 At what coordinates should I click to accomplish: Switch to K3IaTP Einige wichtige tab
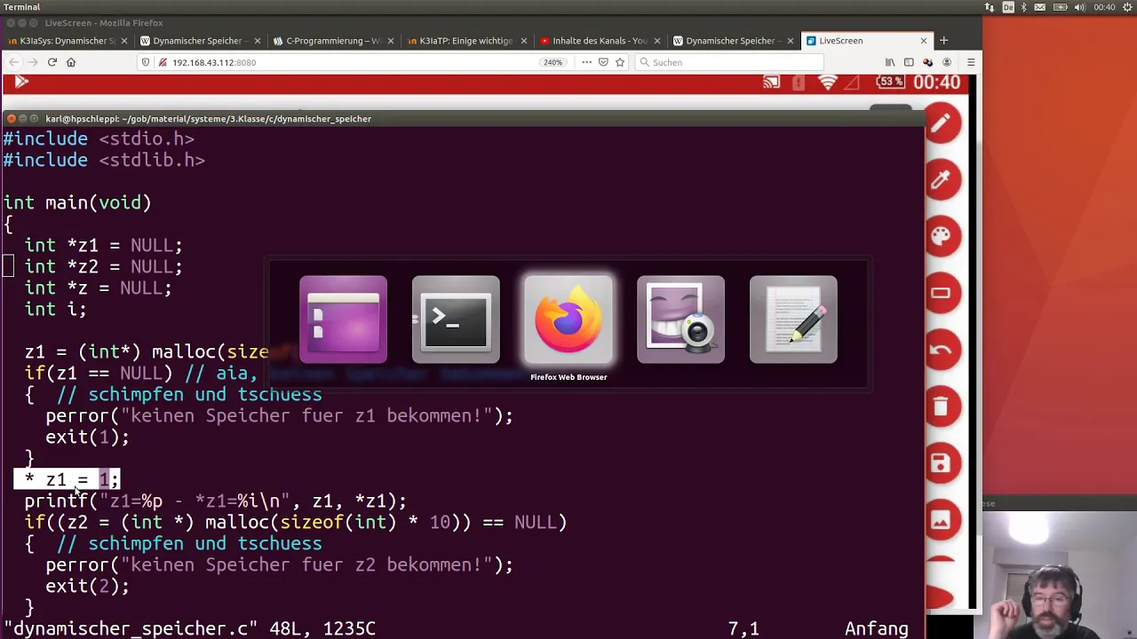[x=466, y=40]
